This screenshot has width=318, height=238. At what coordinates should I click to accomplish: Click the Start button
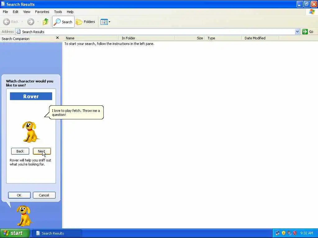pos(15,233)
